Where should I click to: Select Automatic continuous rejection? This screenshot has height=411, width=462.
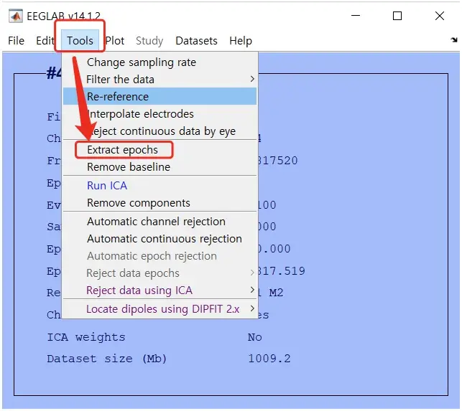point(165,239)
